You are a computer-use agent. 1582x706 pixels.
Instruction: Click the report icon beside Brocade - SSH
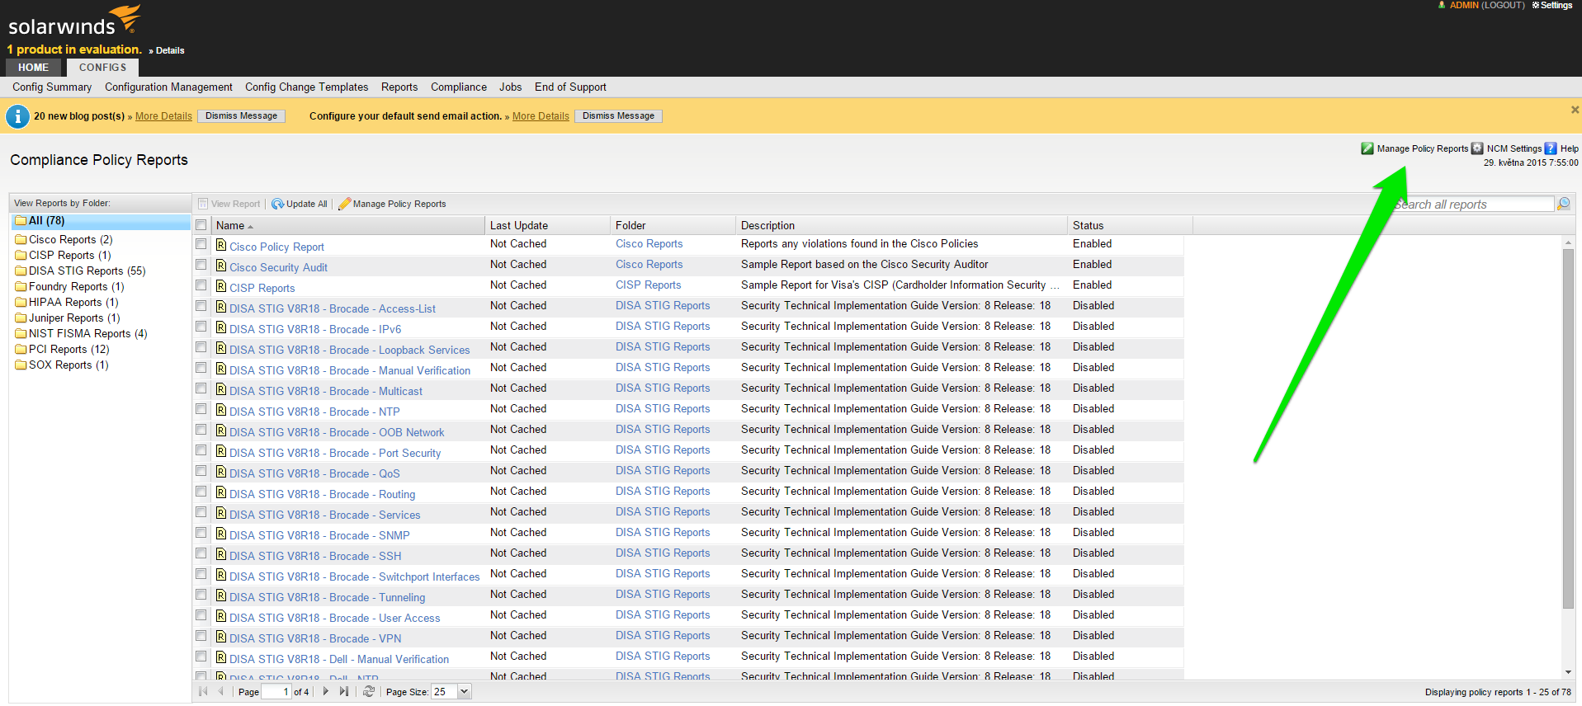point(221,554)
